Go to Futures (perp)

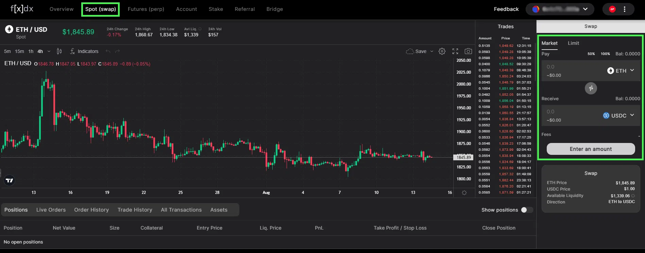(146, 9)
